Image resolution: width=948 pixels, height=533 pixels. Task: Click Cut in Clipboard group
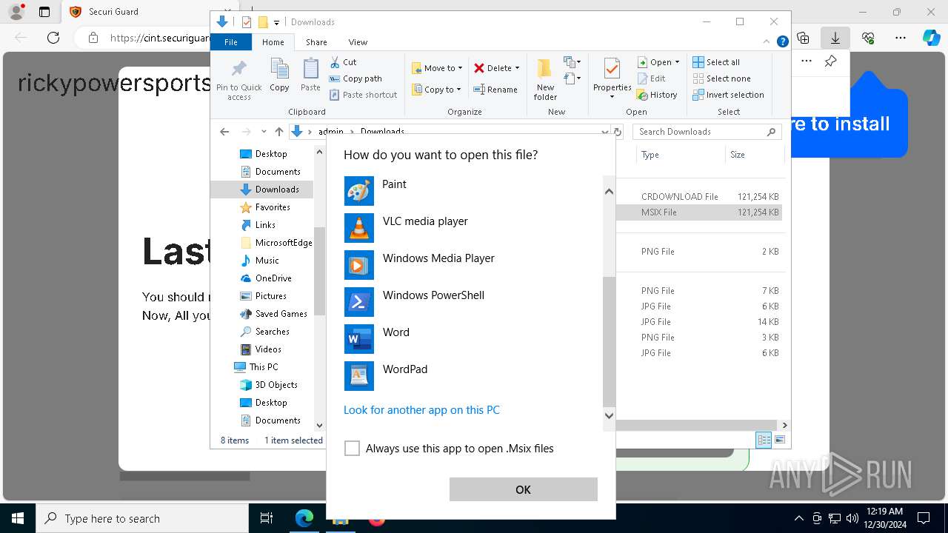(x=343, y=62)
